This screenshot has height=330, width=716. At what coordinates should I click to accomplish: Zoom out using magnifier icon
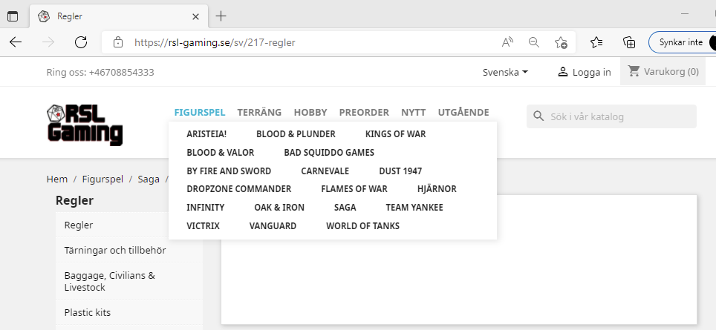coord(534,42)
